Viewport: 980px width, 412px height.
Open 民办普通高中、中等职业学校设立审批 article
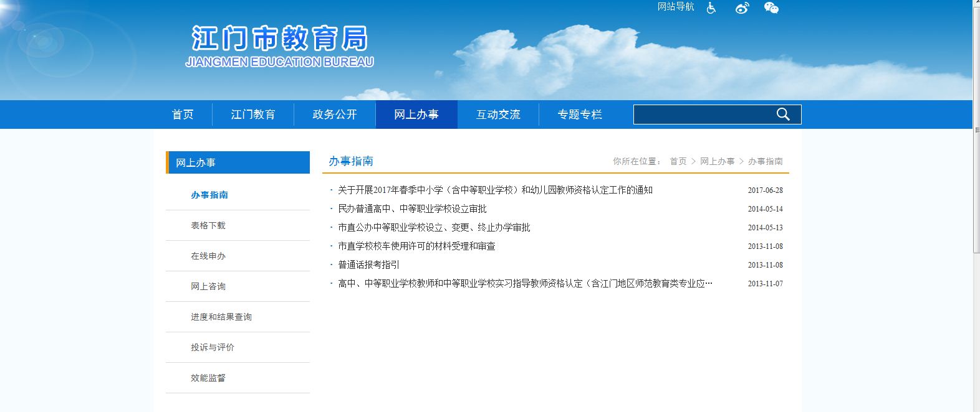click(x=412, y=209)
